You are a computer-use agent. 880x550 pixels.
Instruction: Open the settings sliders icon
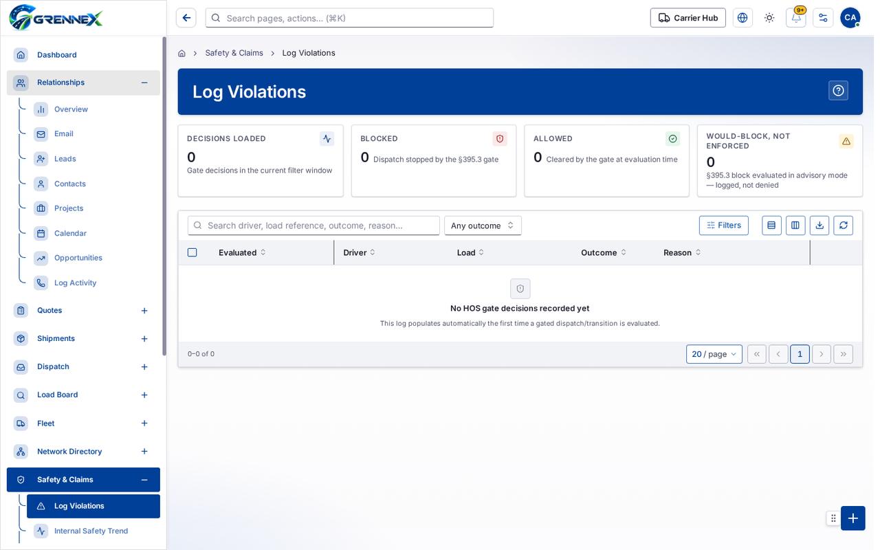tap(823, 18)
